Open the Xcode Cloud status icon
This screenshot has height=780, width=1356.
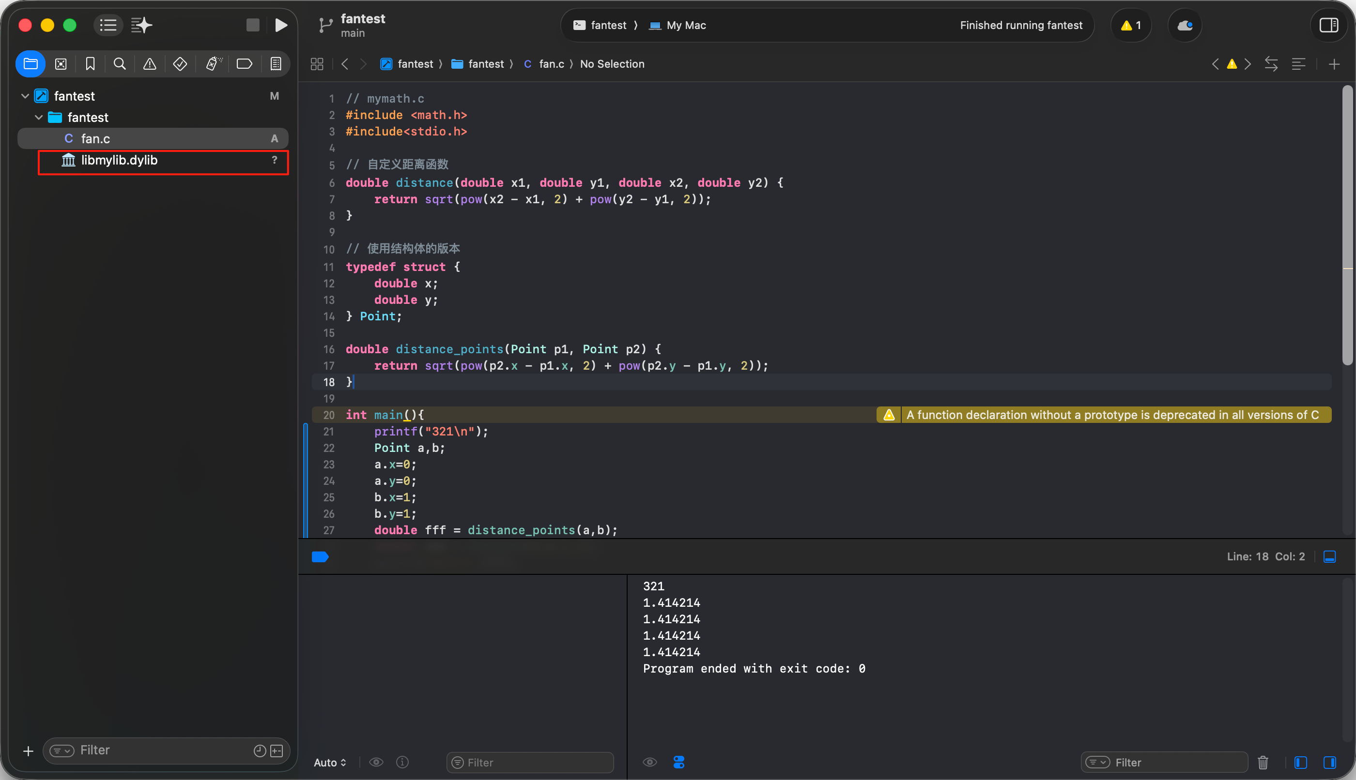tap(1185, 25)
